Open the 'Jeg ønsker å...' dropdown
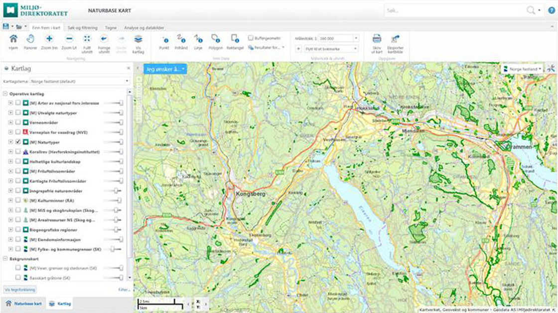This screenshot has width=558, height=313. click(165, 69)
